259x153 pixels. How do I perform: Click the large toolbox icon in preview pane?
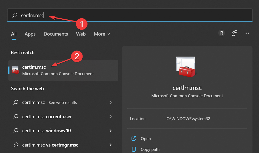(186, 67)
